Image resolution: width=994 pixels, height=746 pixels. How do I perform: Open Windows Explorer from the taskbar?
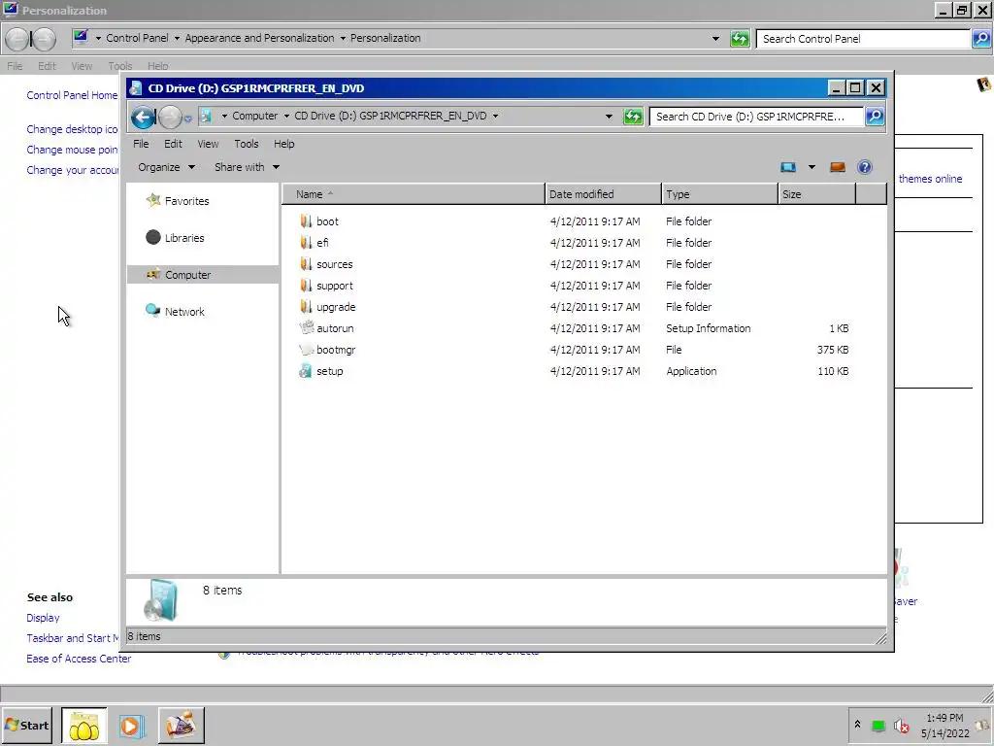(x=83, y=726)
